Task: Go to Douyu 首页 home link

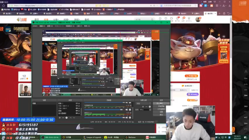Action: click(x=37, y=20)
